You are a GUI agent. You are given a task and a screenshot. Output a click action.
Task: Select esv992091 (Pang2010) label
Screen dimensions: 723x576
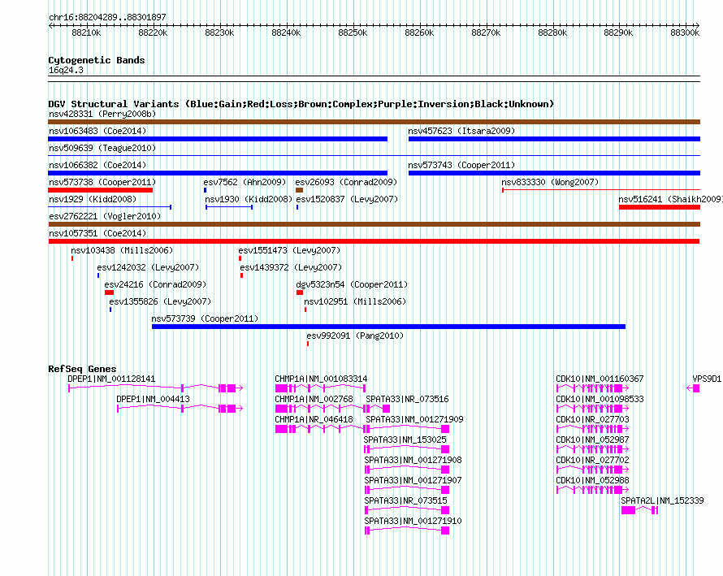pos(355,336)
